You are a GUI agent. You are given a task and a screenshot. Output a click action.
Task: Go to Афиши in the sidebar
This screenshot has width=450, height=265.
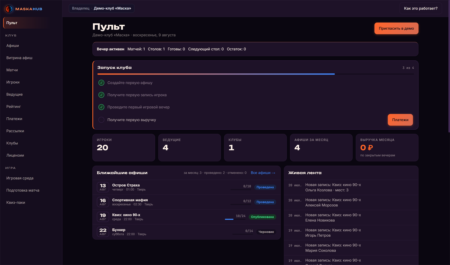pos(31,46)
